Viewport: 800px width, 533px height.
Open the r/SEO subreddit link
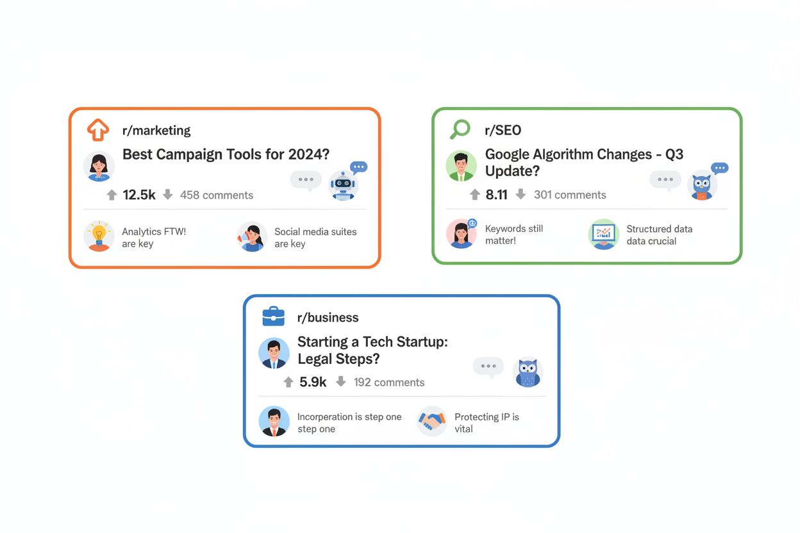503,131
